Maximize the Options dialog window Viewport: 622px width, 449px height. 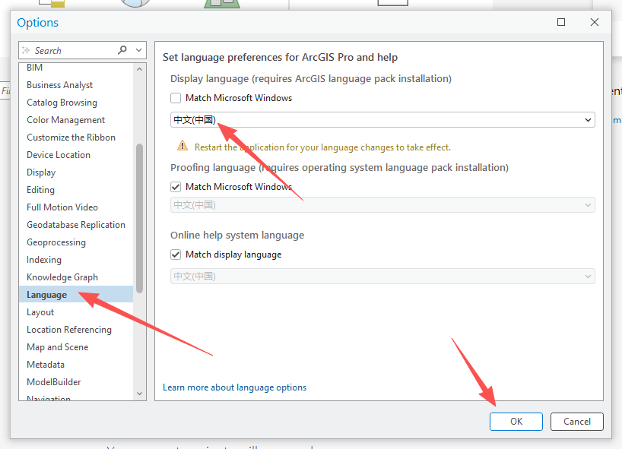point(561,22)
